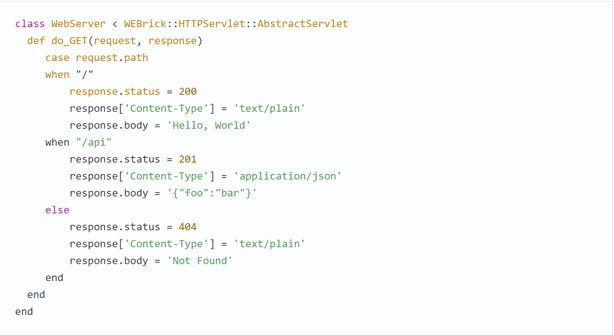
Task: Click the 'Not Found' string
Action: [x=200, y=261]
